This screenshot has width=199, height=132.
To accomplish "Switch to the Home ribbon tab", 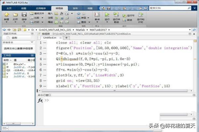I will click(9, 8).
